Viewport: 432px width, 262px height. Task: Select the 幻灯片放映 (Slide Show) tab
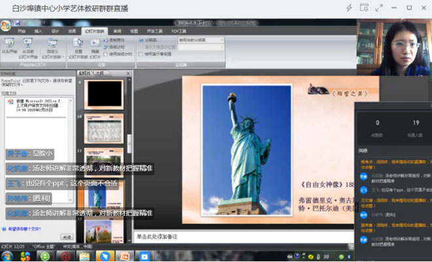(x=94, y=31)
